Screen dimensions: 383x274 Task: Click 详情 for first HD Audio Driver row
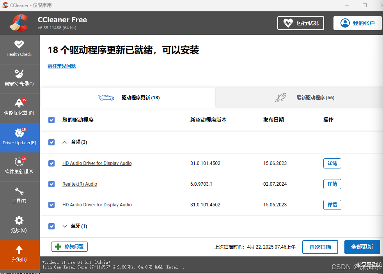pos(332,163)
